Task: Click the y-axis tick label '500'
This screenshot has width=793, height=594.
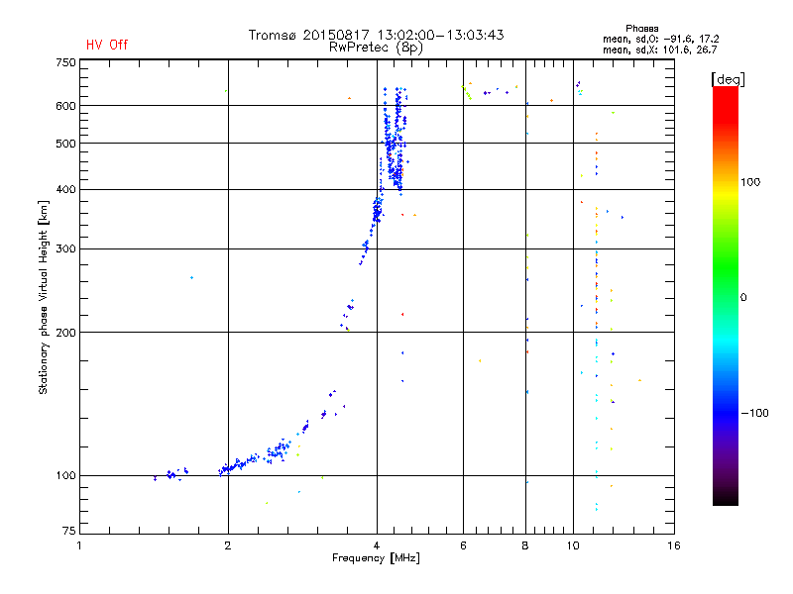Action: click(65, 144)
